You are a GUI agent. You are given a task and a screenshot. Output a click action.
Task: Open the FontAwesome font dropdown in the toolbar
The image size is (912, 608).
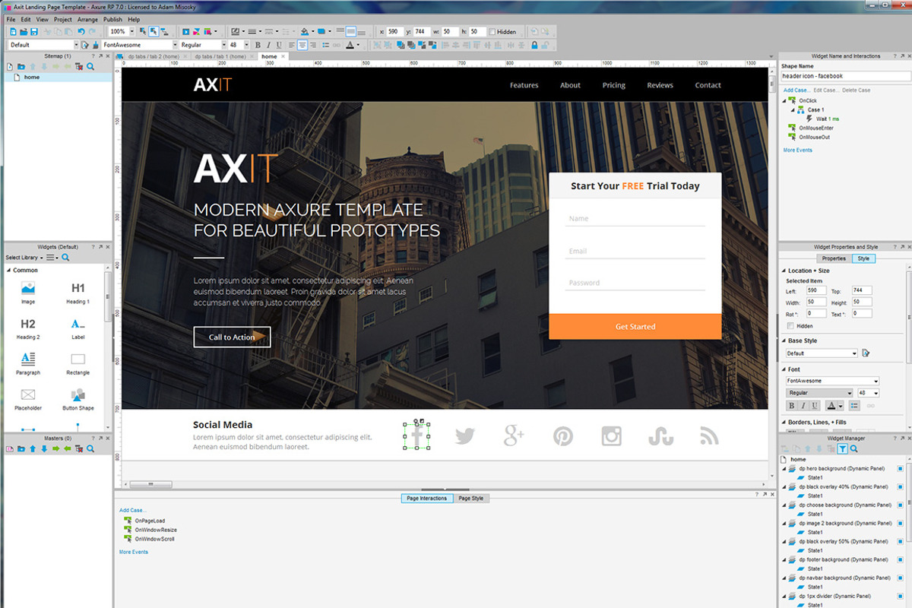pos(174,45)
